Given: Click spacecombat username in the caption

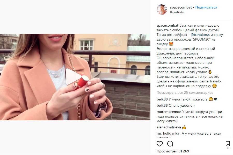Looking at the screenshot, I should coord(167,26).
